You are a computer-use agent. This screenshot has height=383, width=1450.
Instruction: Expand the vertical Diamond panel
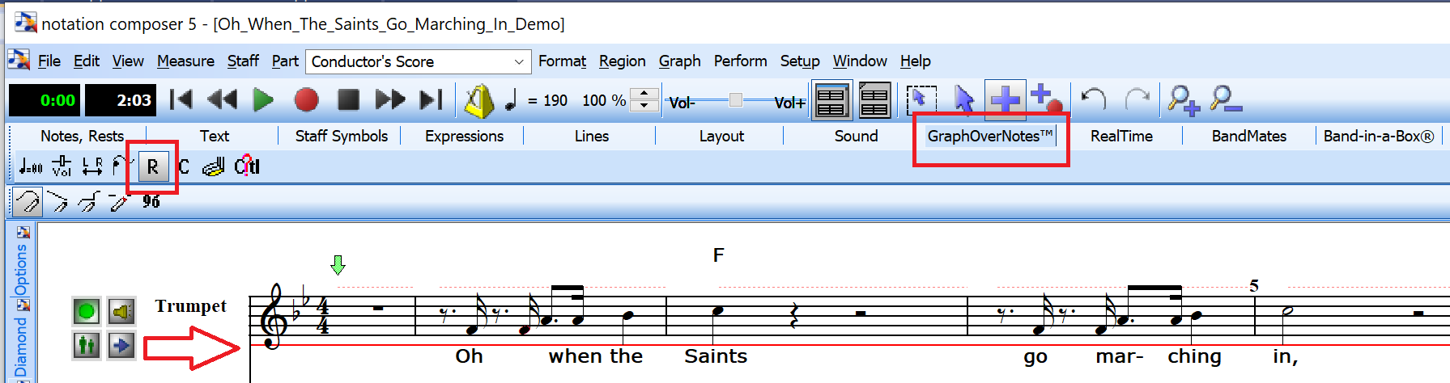click(x=20, y=347)
